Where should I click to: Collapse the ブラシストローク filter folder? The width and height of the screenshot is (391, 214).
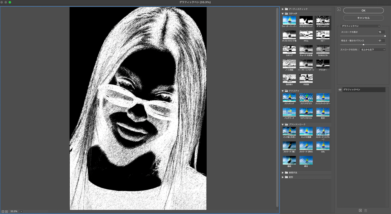[283, 124]
